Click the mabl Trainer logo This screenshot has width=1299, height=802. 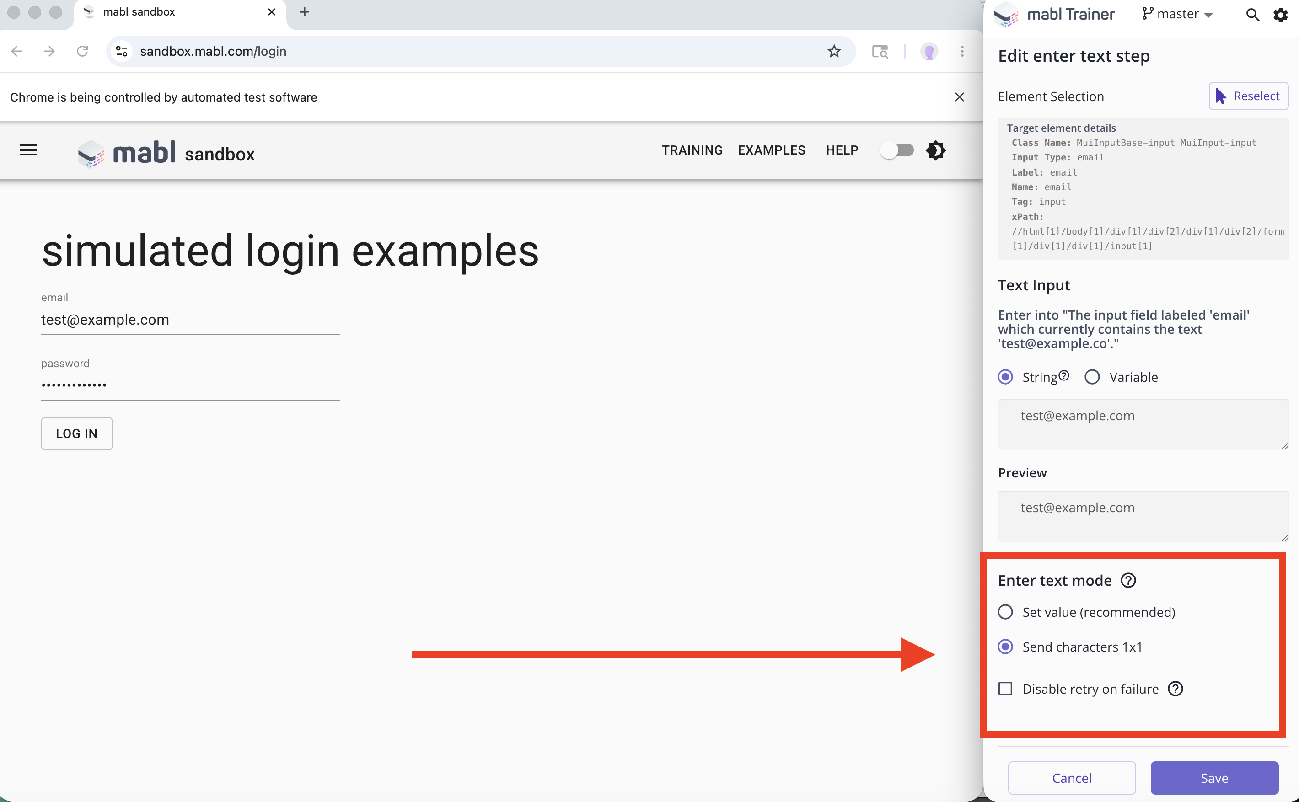tap(1054, 14)
